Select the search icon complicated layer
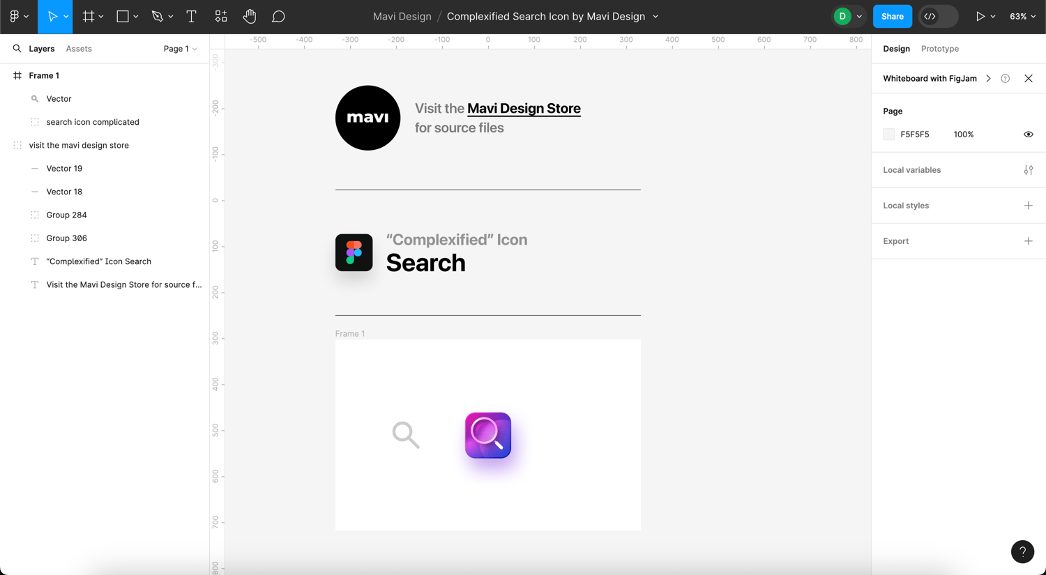Image resolution: width=1046 pixels, height=575 pixels. pyautogui.click(x=105, y=122)
